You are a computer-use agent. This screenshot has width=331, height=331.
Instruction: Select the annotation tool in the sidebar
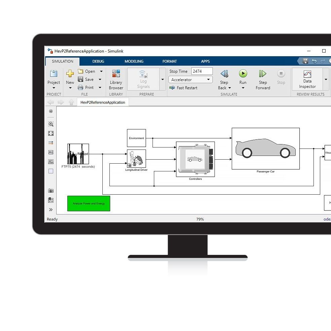tap(51, 152)
